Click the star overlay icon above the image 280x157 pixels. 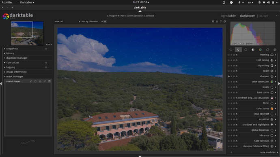tap(217, 21)
